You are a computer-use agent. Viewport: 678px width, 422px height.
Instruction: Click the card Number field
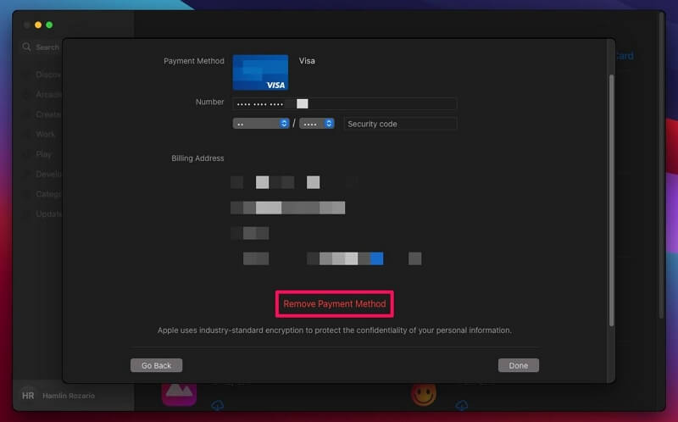(x=344, y=103)
